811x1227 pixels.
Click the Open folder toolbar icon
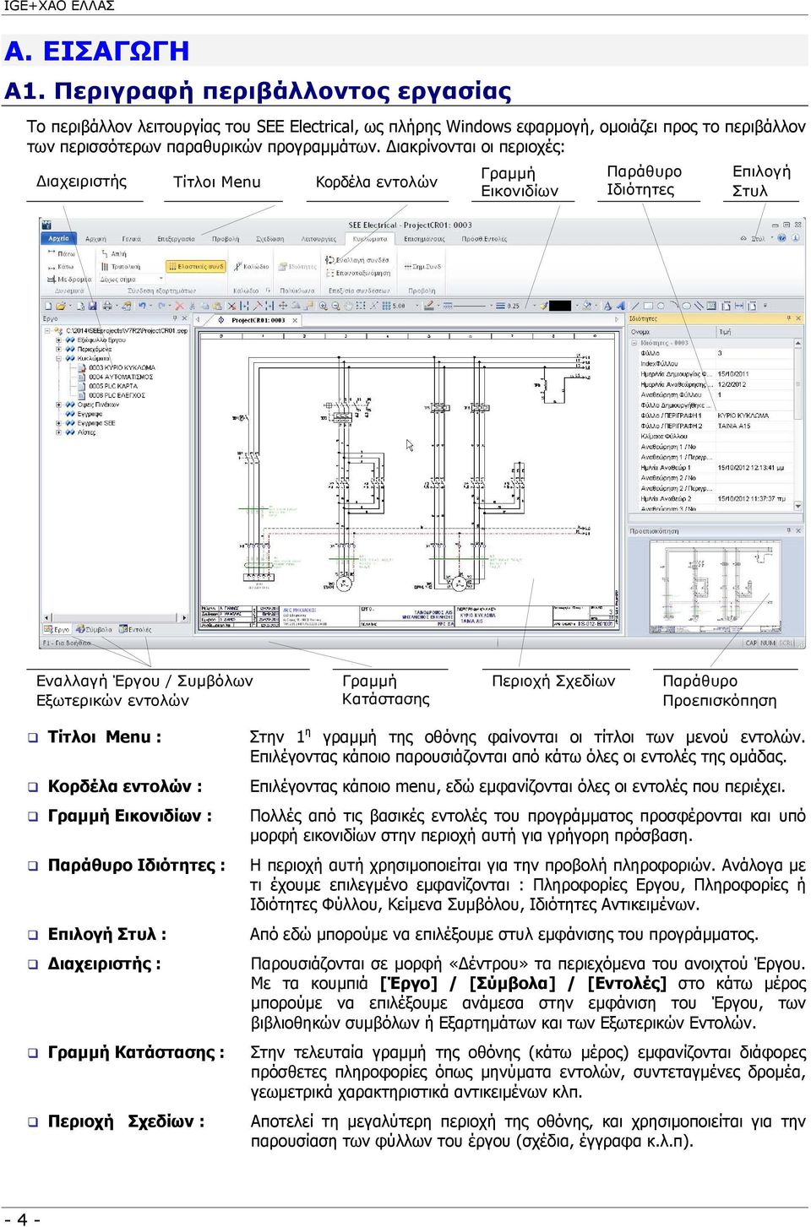coord(61,306)
